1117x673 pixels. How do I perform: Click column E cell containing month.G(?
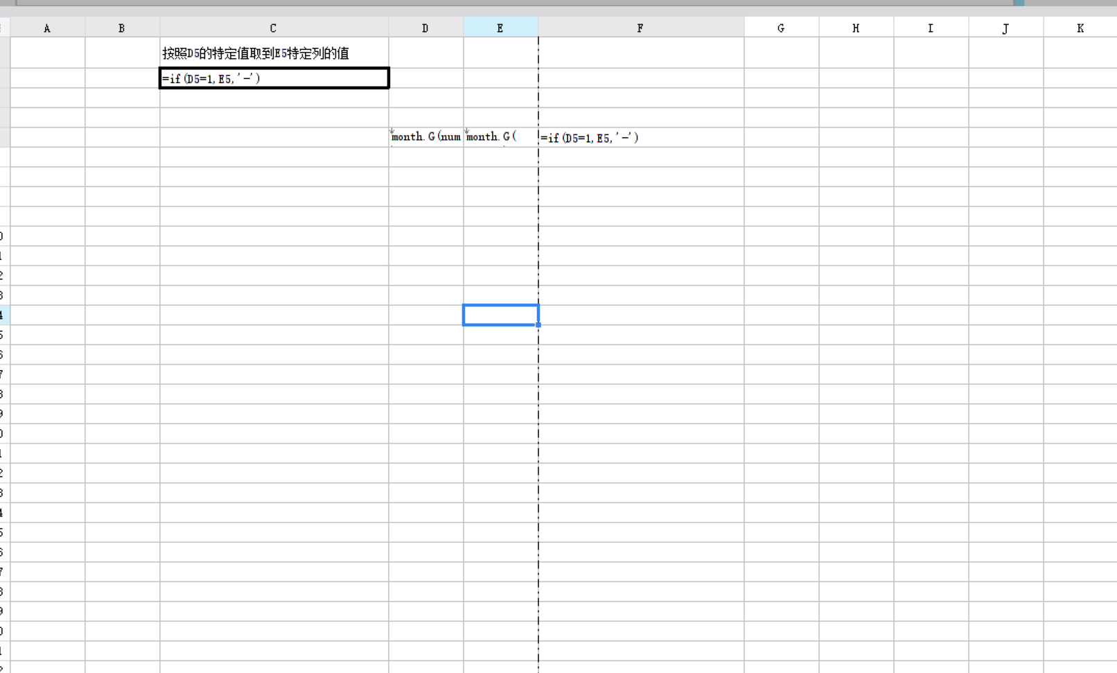[x=500, y=137]
